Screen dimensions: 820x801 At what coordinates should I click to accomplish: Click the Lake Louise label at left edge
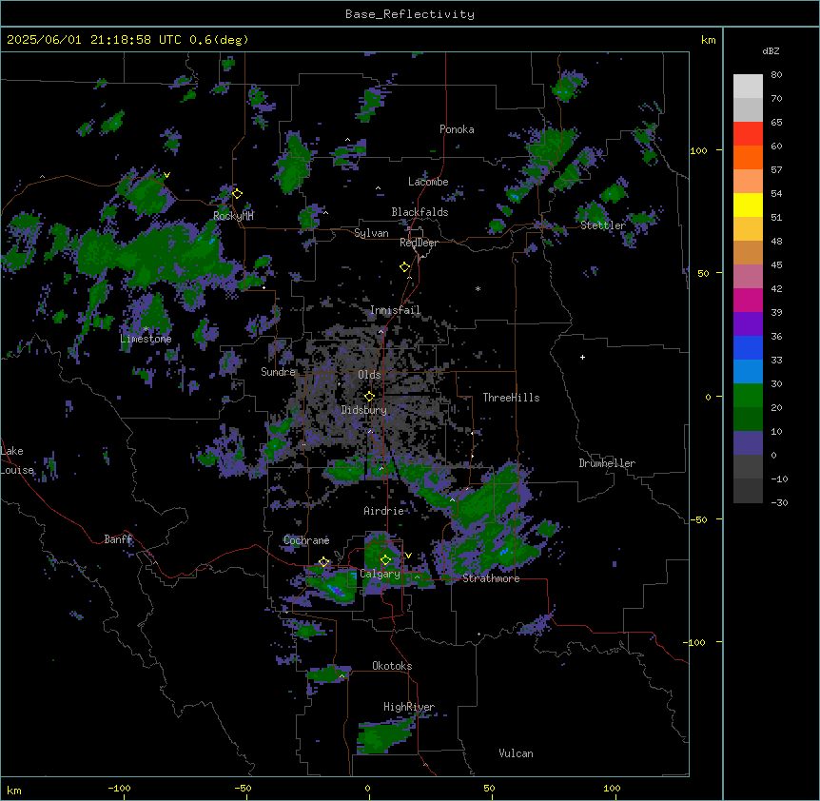coord(17,460)
